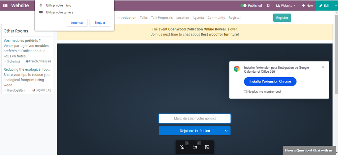The height and width of the screenshot is (156, 338).
Task: Check 'Ne plus me montrer ceci' box
Action: [245, 91]
